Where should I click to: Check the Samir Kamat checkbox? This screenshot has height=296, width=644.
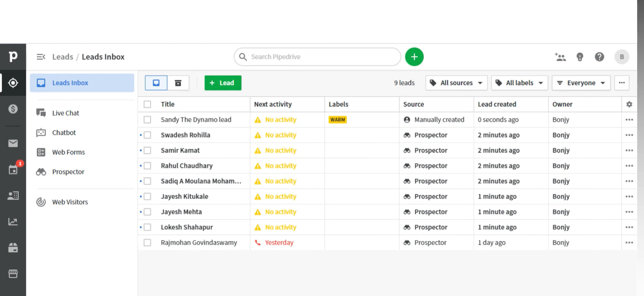(x=147, y=150)
